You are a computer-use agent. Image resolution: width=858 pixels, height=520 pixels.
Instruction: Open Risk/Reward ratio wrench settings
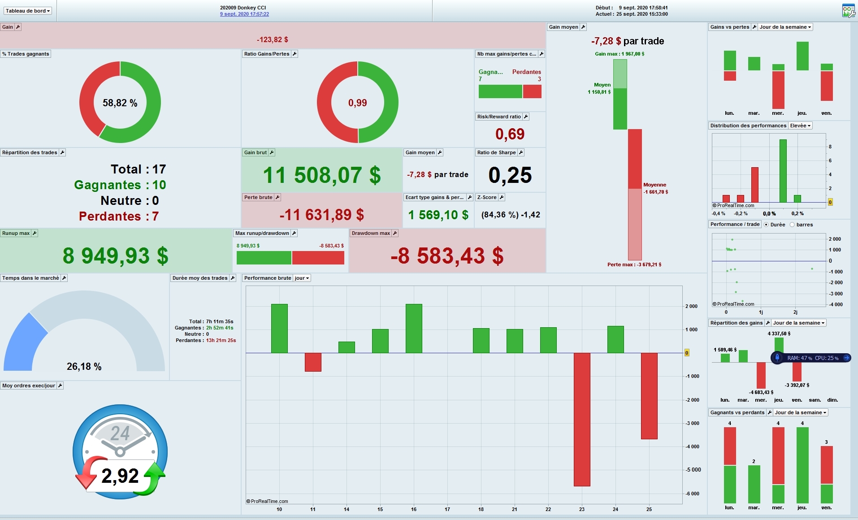click(x=526, y=117)
